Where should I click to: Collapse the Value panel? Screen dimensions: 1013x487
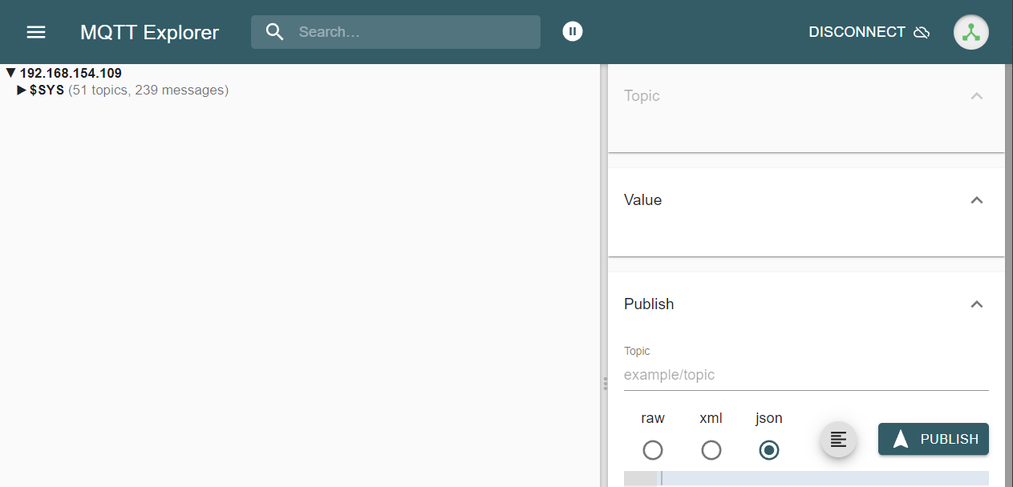tap(976, 200)
